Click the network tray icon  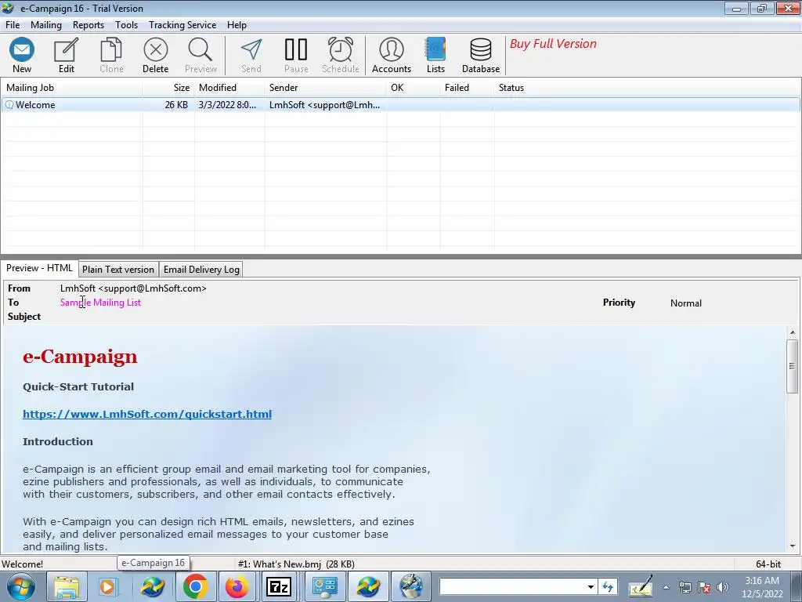[685, 587]
